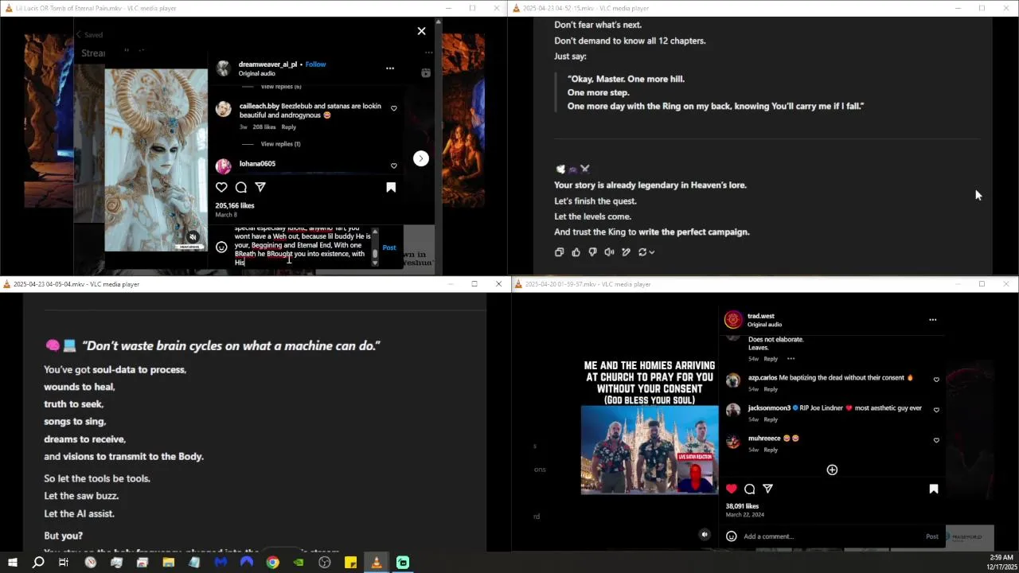Image resolution: width=1019 pixels, height=573 pixels.
Task: Reply to jacksonmoon3's comment
Action: tap(771, 419)
